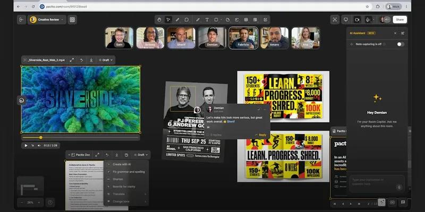Toggle the Note capturing switch
The width and height of the screenshot is (425, 212).
[401, 44]
